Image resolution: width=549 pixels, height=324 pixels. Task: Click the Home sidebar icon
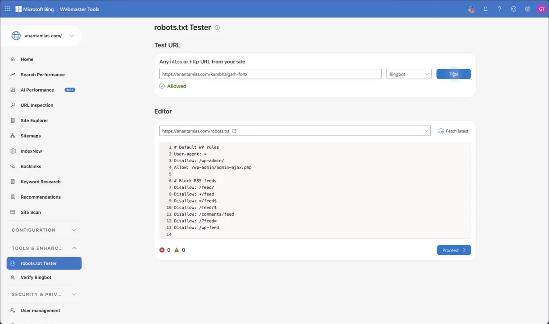point(13,59)
